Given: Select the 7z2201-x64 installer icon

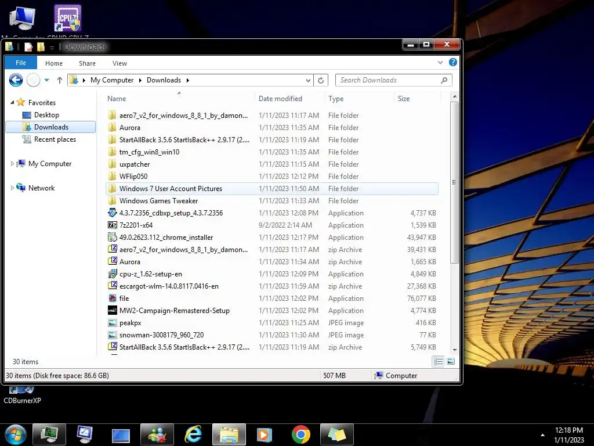Looking at the screenshot, I should [x=112, y=225].
